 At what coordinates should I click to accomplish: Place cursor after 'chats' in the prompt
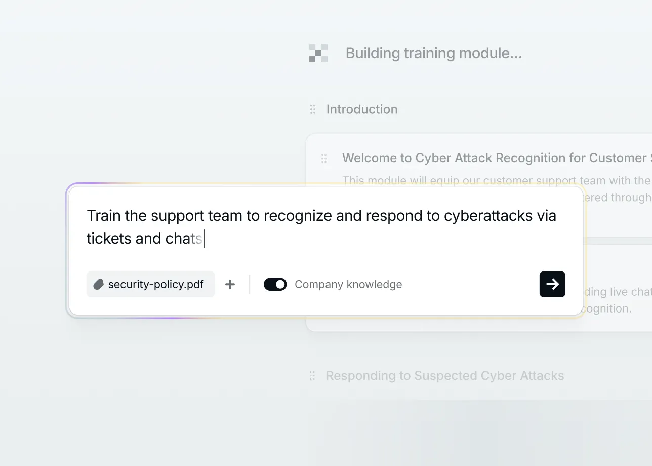pyautogui.click(x=204, y=238)
